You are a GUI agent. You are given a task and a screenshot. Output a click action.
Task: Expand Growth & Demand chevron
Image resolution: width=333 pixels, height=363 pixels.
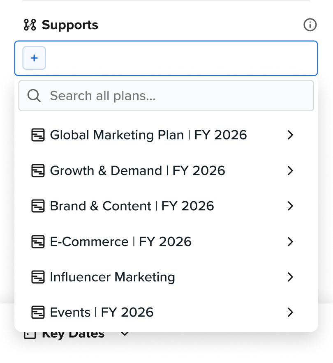(291, 171)
